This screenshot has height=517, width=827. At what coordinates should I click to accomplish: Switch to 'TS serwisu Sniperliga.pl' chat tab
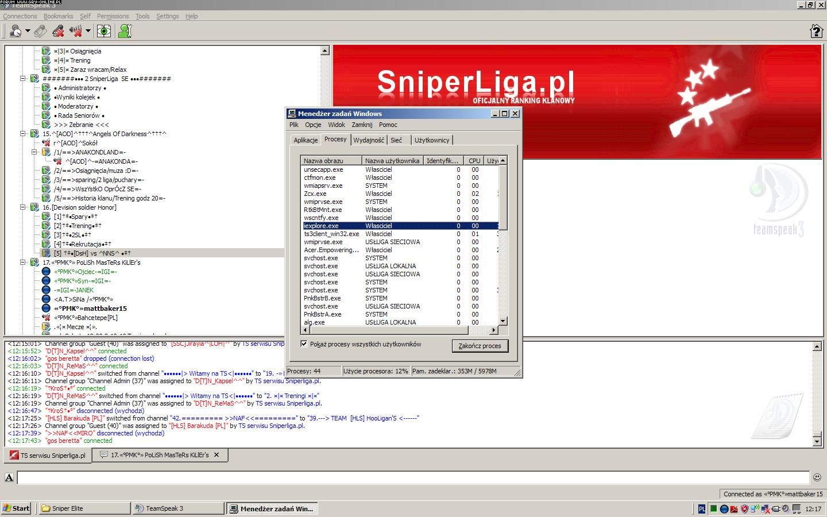coord(48,455)
